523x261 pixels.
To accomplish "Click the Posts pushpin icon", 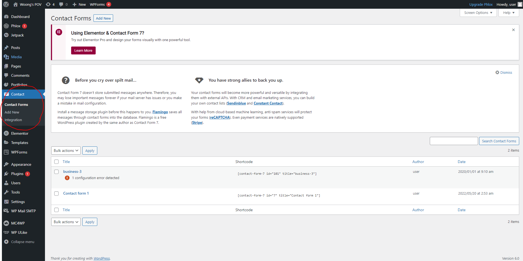I will tap(6, 48).
